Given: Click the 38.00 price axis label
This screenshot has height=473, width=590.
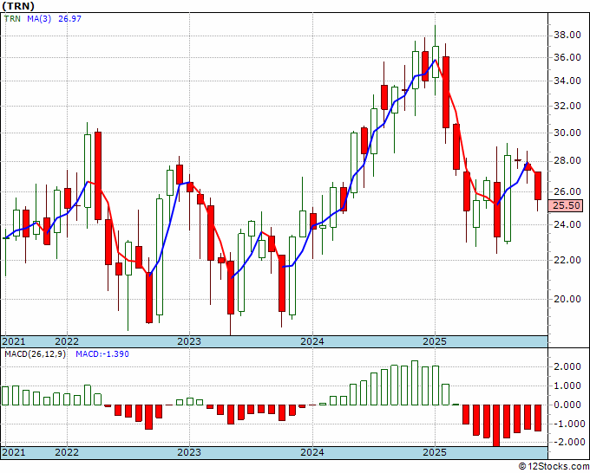Looking at the screenshot, I should [x=567, y=36].
